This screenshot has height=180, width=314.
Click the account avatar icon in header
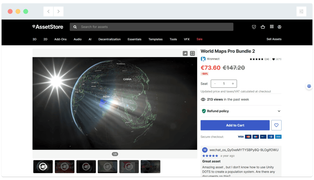[279, 27]
